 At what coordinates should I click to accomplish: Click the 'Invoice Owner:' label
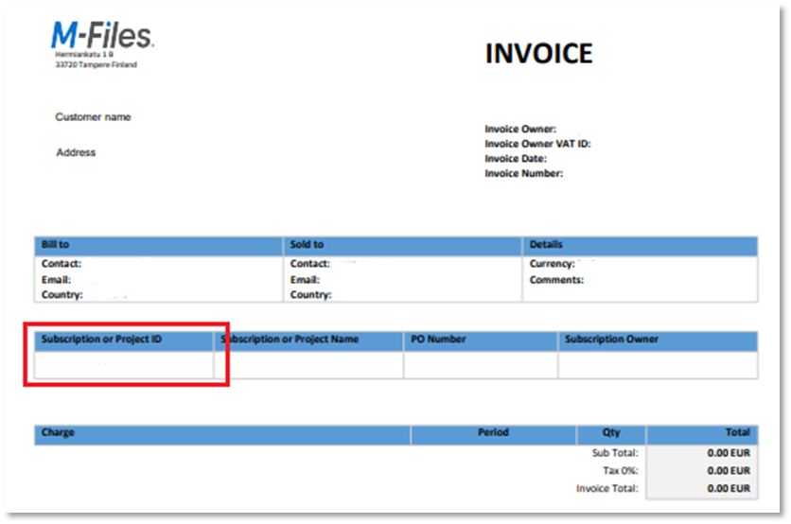(520, 130)
